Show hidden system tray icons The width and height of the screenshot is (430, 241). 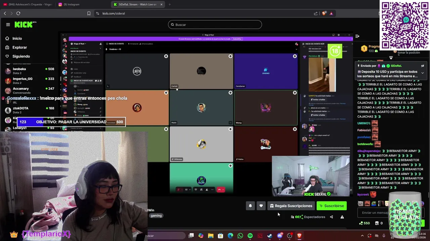(362, 236)
